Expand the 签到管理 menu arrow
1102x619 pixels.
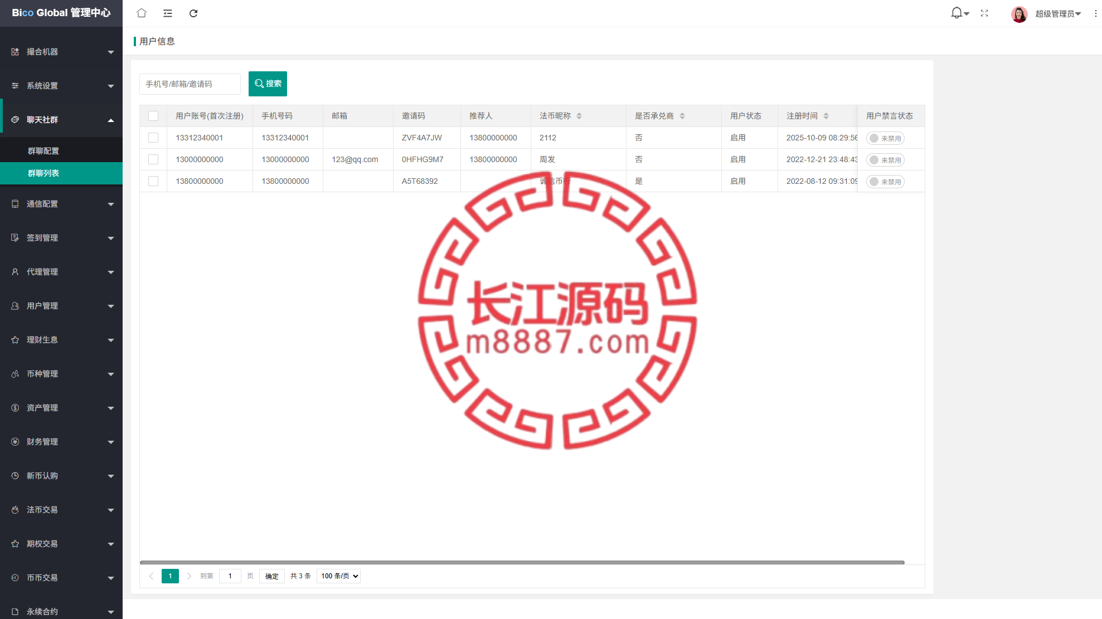click(111, 238)
